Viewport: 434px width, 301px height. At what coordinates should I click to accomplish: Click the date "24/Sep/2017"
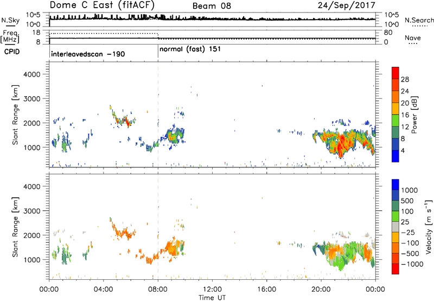click(x=347, y=5)
